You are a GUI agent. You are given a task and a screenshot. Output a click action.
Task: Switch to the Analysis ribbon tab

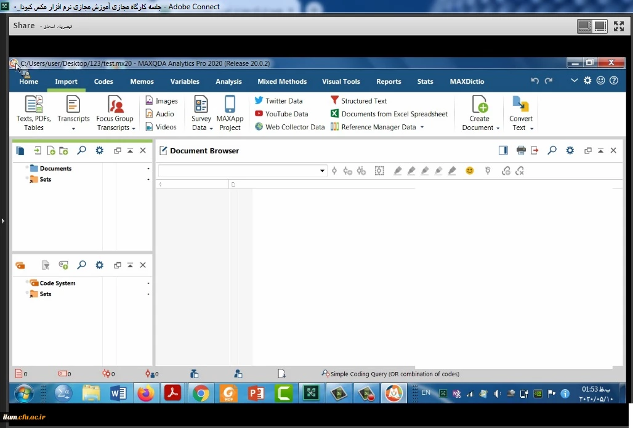coord(228,81)
